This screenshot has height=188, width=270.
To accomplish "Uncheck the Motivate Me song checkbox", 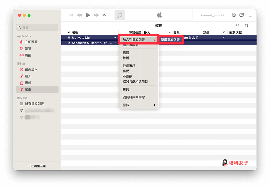I will tap(69, 37).
